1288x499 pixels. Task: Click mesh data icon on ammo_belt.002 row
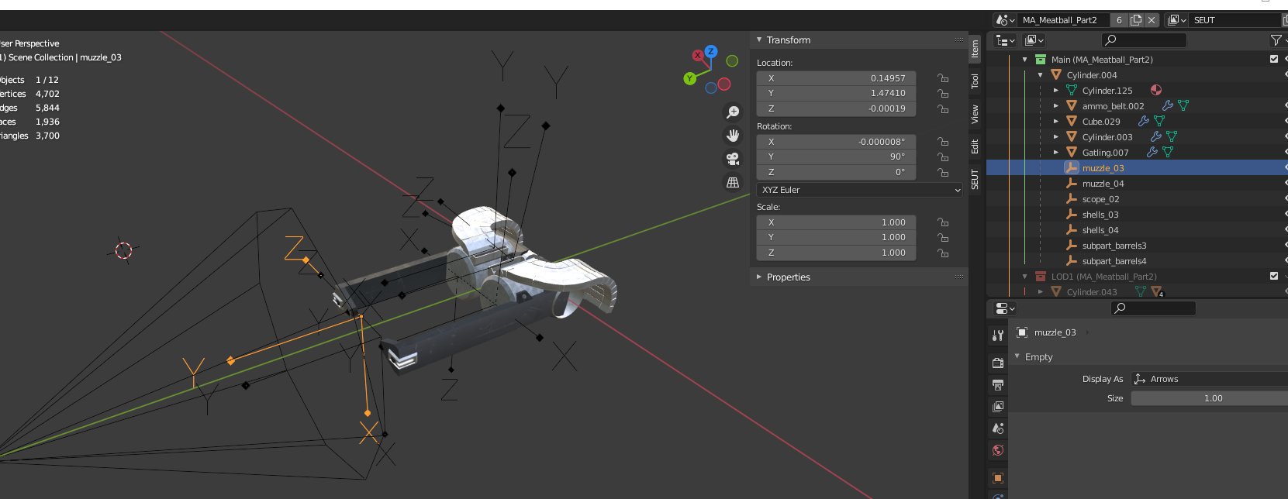point(1183,105)
